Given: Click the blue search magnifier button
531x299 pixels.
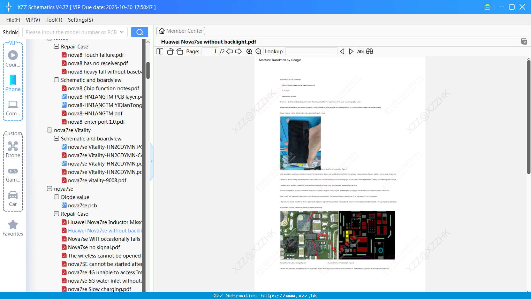Looking at the screenshot, I should coord(139,32).
